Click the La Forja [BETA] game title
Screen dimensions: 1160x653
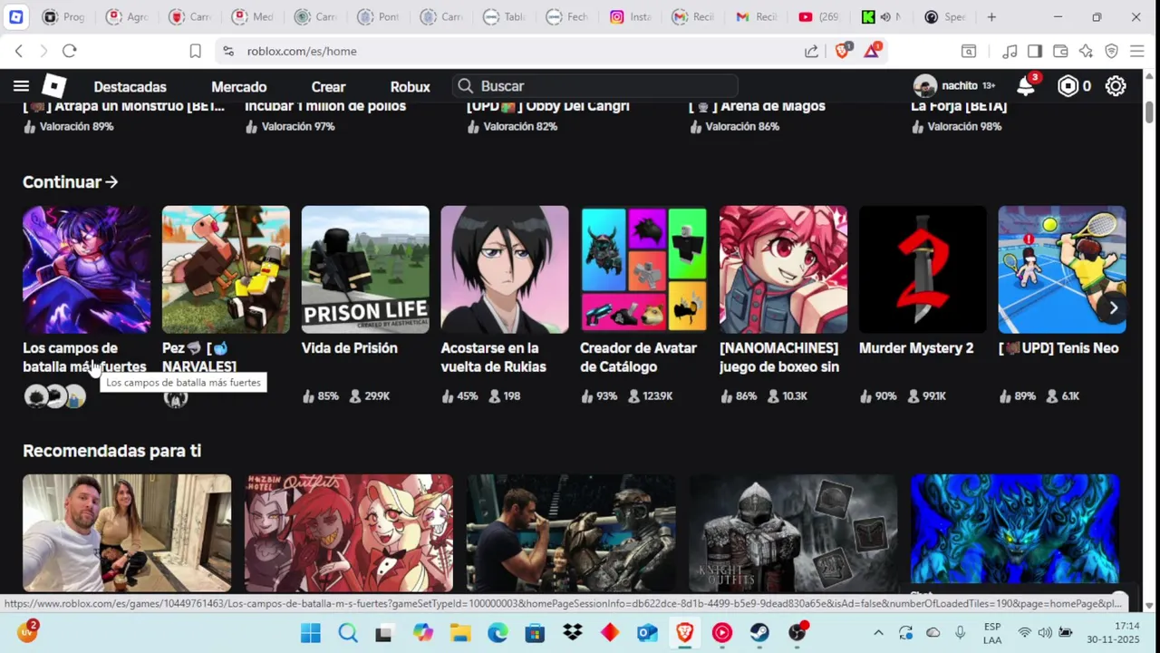pyautogui.click(x=959, y=106)
